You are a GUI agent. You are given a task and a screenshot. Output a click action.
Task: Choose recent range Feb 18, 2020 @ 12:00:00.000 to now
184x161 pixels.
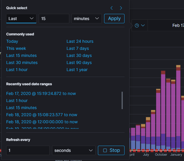coord(42,122)
